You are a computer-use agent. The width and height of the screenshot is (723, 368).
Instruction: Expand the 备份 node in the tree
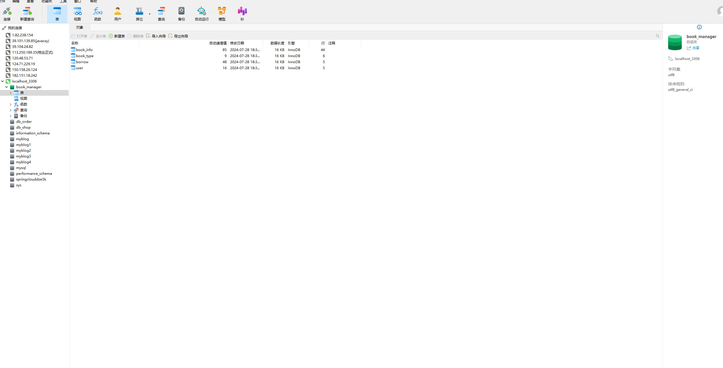[11, 116]
